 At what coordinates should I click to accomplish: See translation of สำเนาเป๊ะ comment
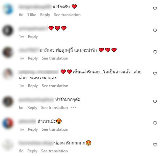pos(55,129)
